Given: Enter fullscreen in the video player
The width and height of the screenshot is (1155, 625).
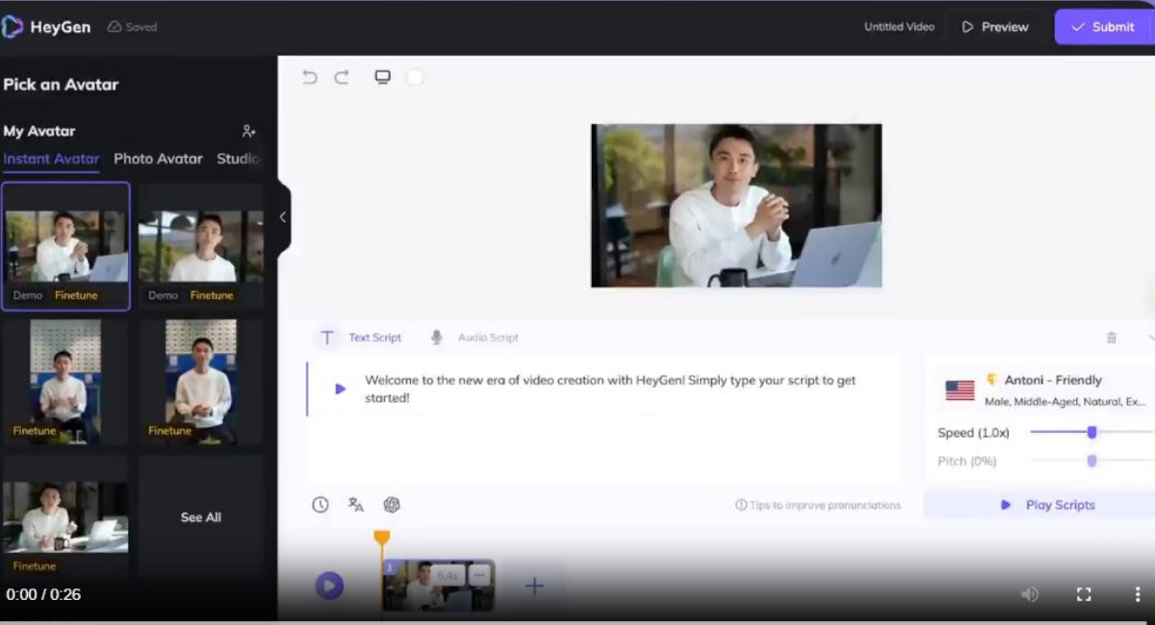Looking at the screenshot, I should (1084, 594).
